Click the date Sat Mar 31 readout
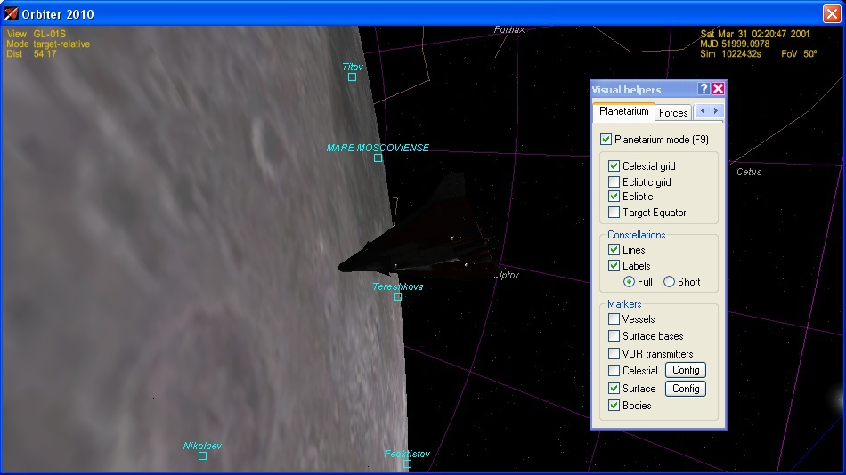The height and width of the screenshot is (475, 846). click(x=755, y=34)
